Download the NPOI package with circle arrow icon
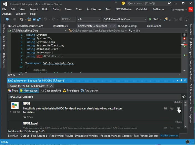The height and width of the screenshot is (145, 195). coord(172,108)
